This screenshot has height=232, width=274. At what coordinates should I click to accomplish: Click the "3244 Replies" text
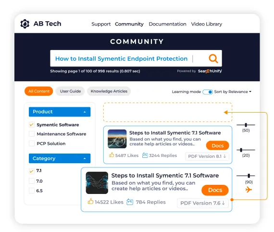click(163, 155)
